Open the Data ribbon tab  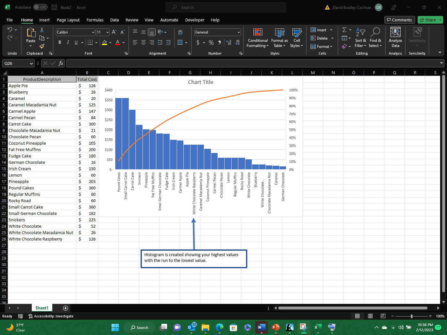(114, 20)
